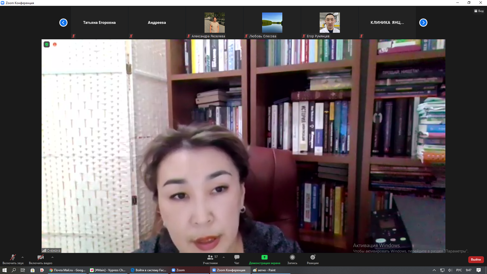Select Любовь Олесова video thumbnail
The height and width of the screenshot is (274, 487).
[272, 23]
